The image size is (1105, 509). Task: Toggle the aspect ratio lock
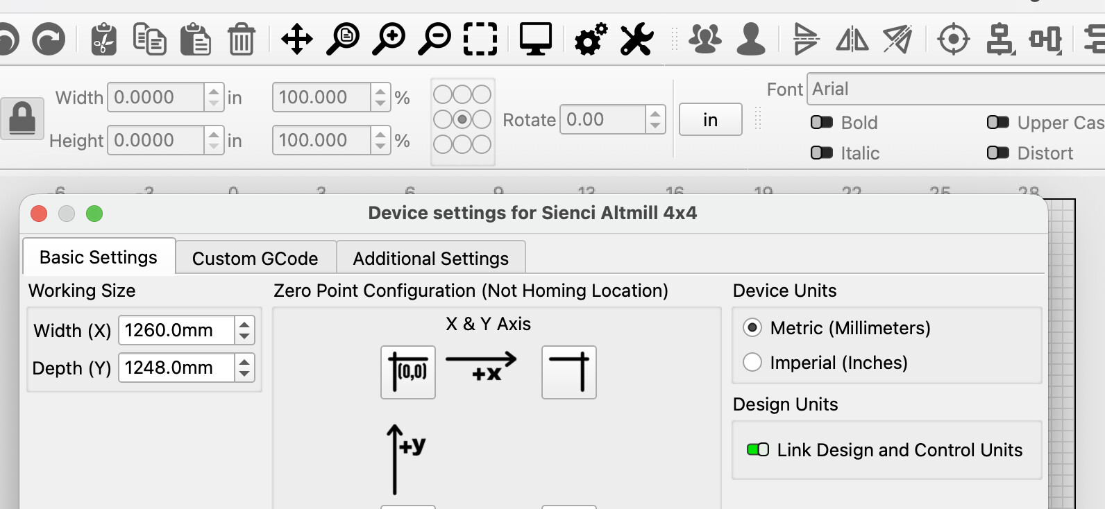point(22,119)
